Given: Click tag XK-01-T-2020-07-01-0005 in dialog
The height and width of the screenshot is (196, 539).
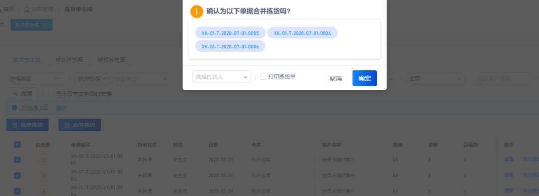Looking at the screenshot, I should (230, 33).
